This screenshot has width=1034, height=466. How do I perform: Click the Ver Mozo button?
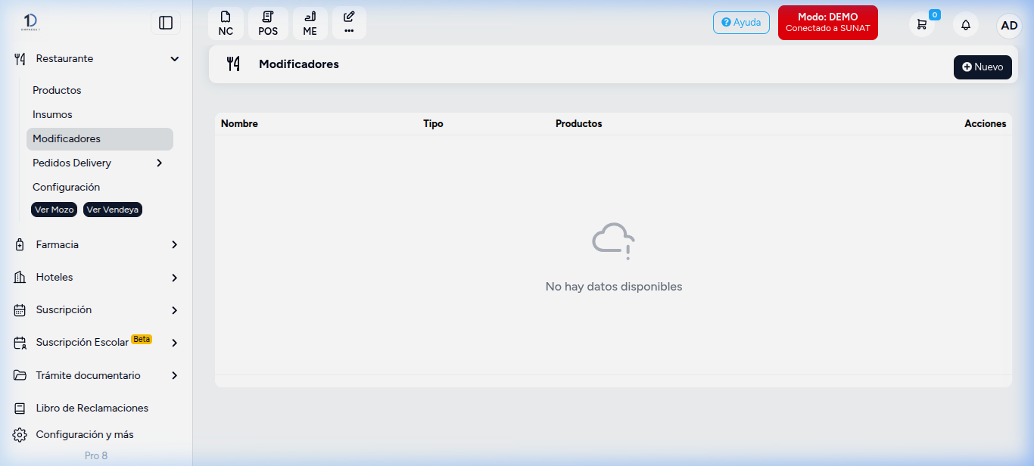tap(54, 210)
